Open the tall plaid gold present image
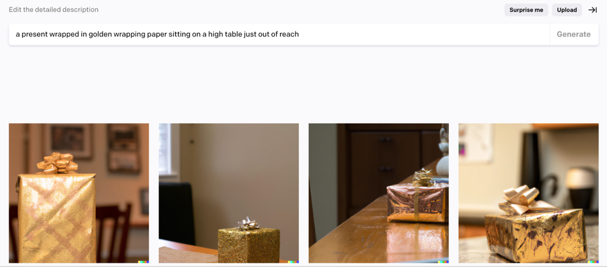Viewport: 607px width, 267px height. tap(78, 193)
